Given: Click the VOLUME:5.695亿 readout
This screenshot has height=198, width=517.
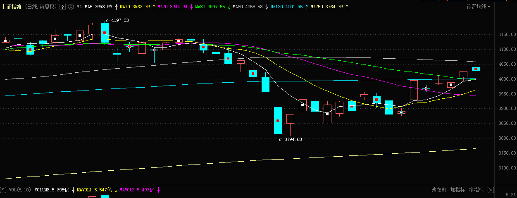Looking at the screenshot, I should (x=52, y=190).
